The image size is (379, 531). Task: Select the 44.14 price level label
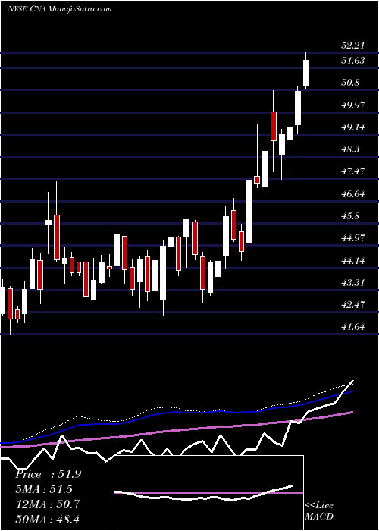coord(353,261)
